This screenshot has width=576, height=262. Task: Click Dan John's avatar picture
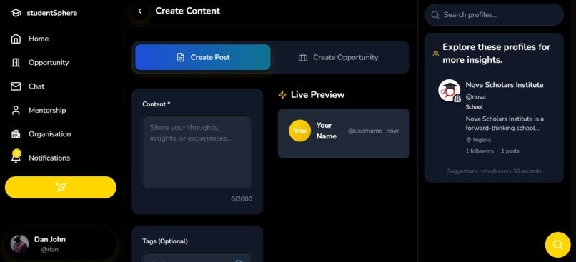pos(19,244)
